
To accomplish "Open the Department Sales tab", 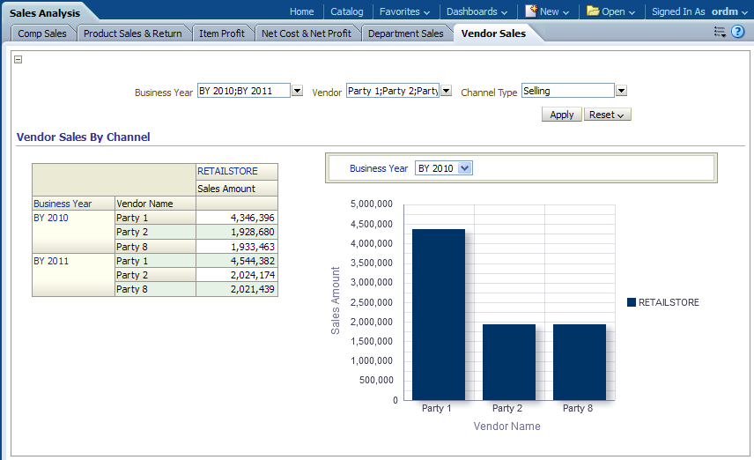I will pyautogui.click(x=405, y=33).
